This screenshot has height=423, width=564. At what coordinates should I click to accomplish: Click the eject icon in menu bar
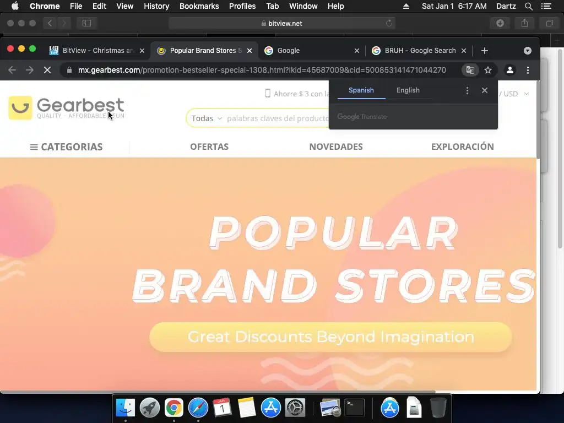point(406,6)
